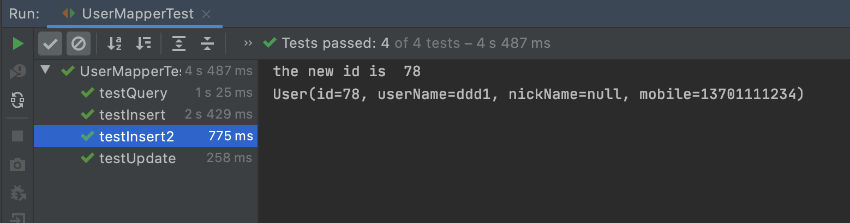Click Expand All tests icon
Screen dimensions: 850x223
coord(178,44)
